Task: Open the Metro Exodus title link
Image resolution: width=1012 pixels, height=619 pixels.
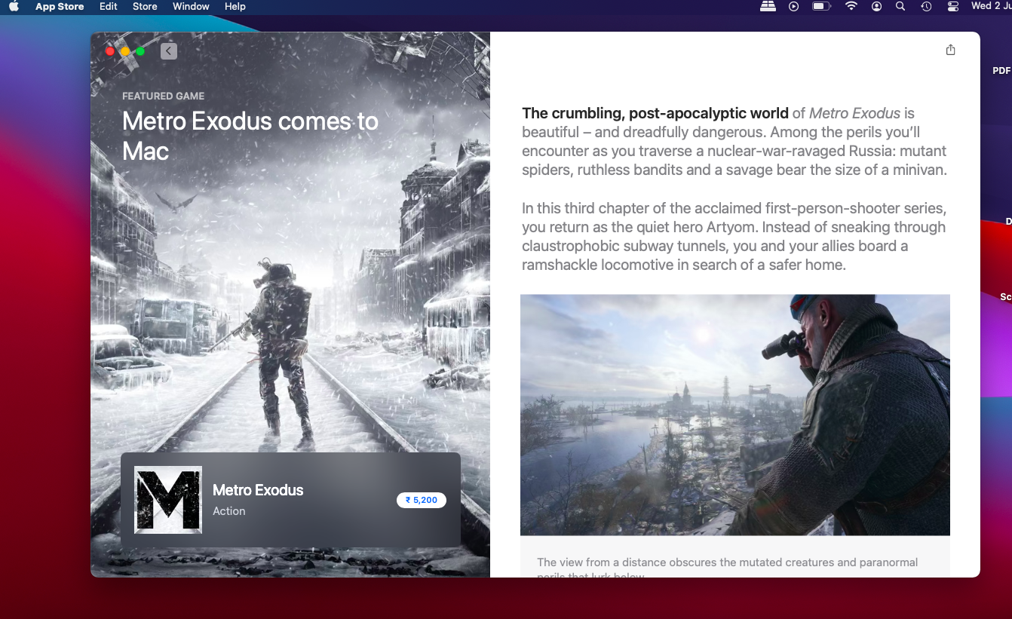Action: click(x=258, y=490)
